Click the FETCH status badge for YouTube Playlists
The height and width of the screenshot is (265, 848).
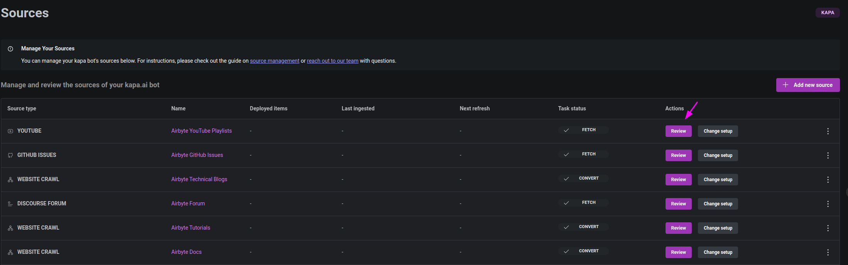click(x=583, y=130)
